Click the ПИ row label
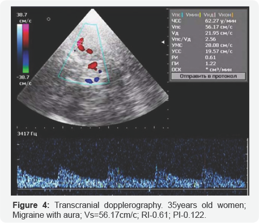The height and width of the screenshot is (223, 259). [x=175, y=64]
